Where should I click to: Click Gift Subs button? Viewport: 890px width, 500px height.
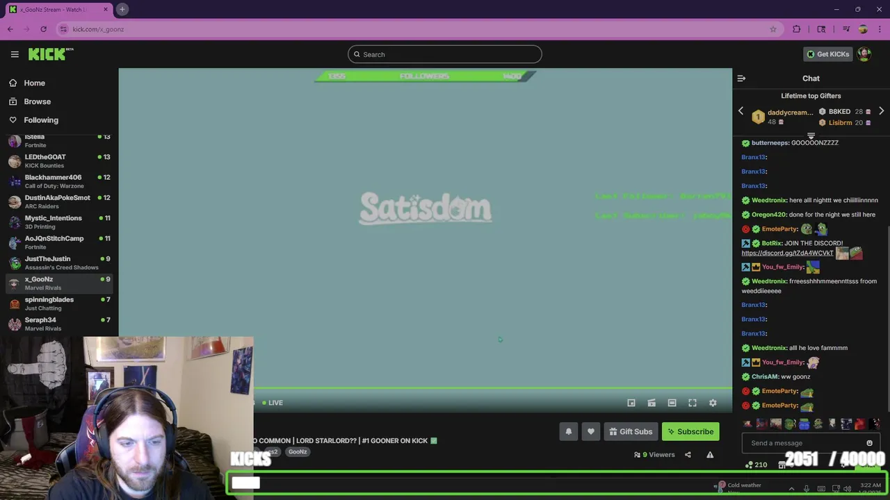(x=631, y=431)
